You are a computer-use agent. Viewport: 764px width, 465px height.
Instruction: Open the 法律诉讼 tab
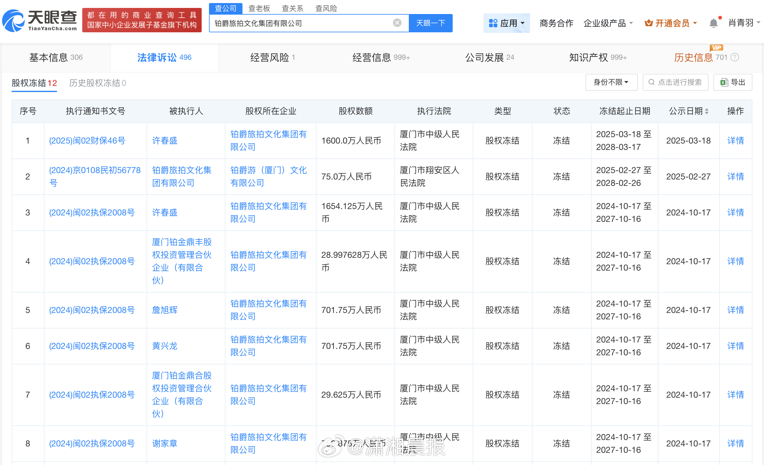click(x=164, y=57)
